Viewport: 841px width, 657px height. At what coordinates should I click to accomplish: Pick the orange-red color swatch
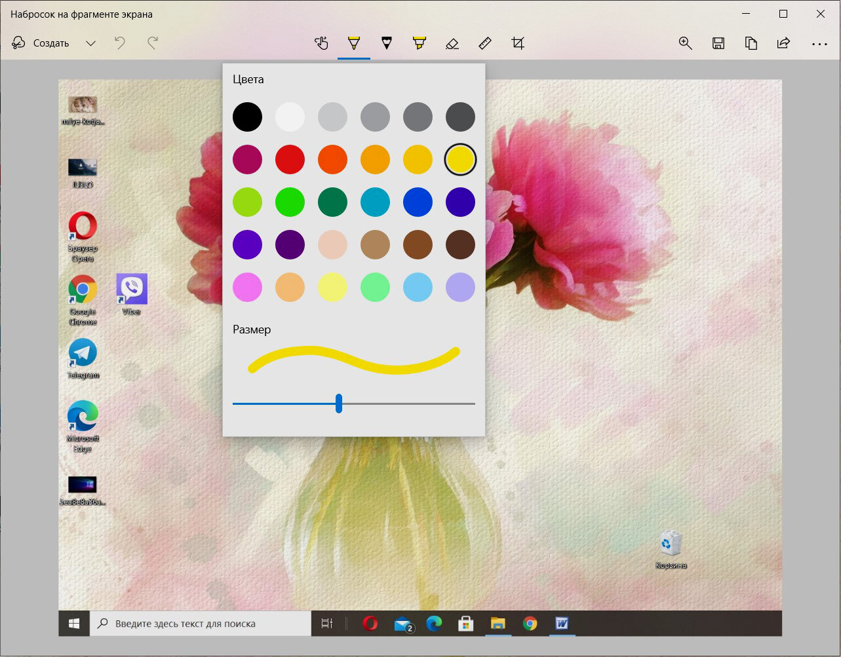[332, 159]
